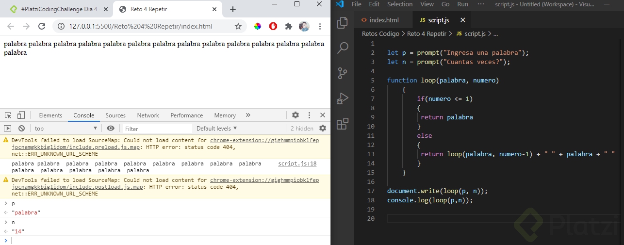Viewport: 624px width, 245px height.
Task: Open the VS Code Search view
Action: (343, 48)
